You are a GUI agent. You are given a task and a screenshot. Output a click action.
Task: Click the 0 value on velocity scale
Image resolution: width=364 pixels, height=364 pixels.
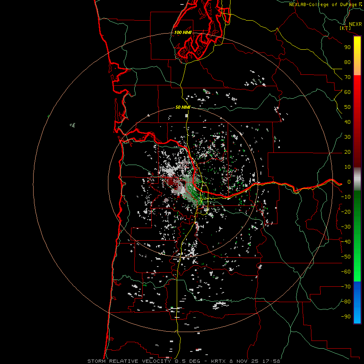[349, 182]
